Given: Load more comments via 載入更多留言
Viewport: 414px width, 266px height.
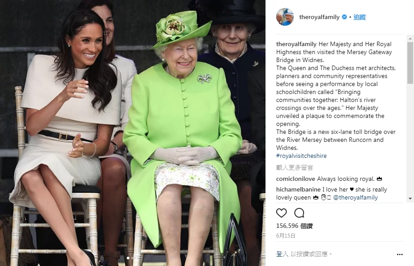Looking at the screenshot, I should [x=295, y=168].
